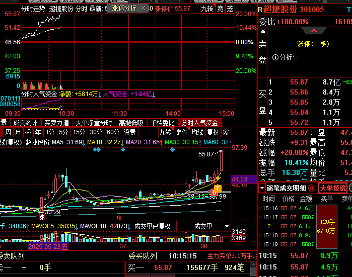Click 净额 +5814万 value
Viewport: 352px width, 277px height.
[x=80, y=94]
